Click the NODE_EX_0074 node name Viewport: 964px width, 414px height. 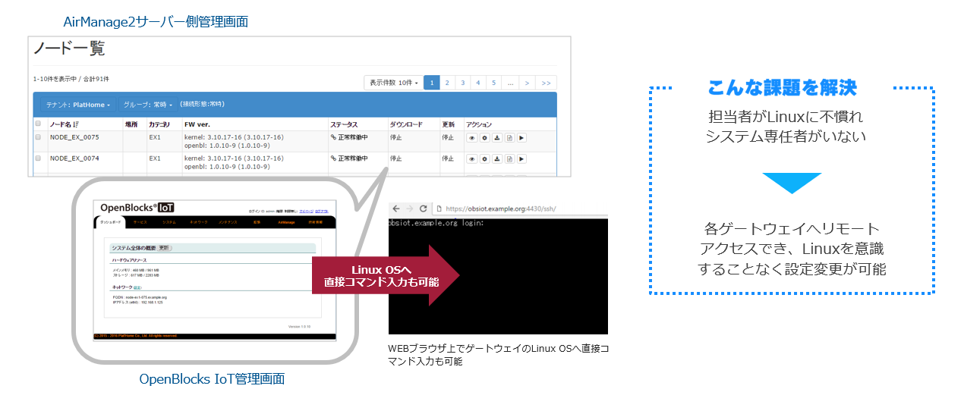tap(74, 158)
